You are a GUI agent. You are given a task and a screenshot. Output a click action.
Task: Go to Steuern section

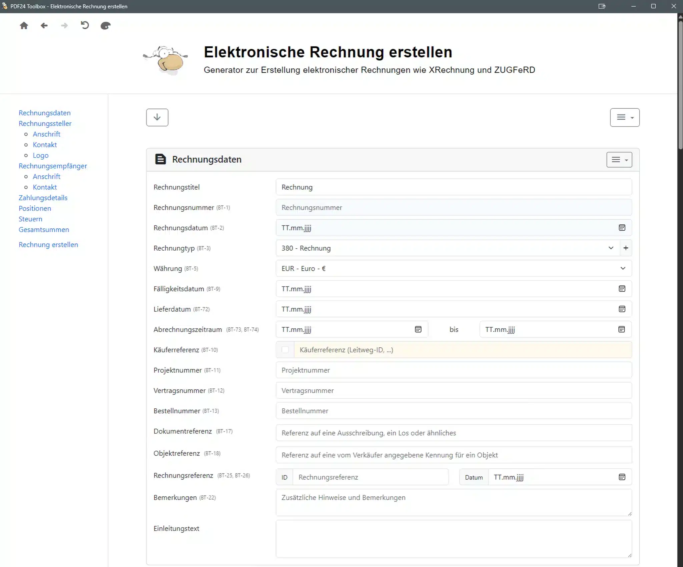click(30, 219)
